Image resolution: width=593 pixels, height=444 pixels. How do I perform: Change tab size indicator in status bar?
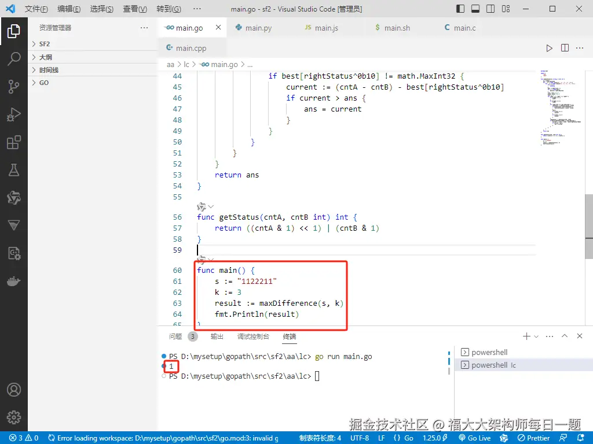pos(320,438)
